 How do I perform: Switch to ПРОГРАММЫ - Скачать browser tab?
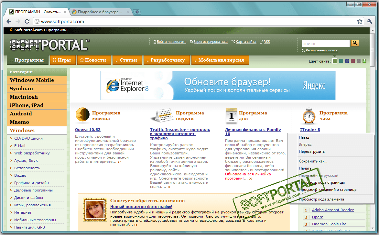[38, 12]
